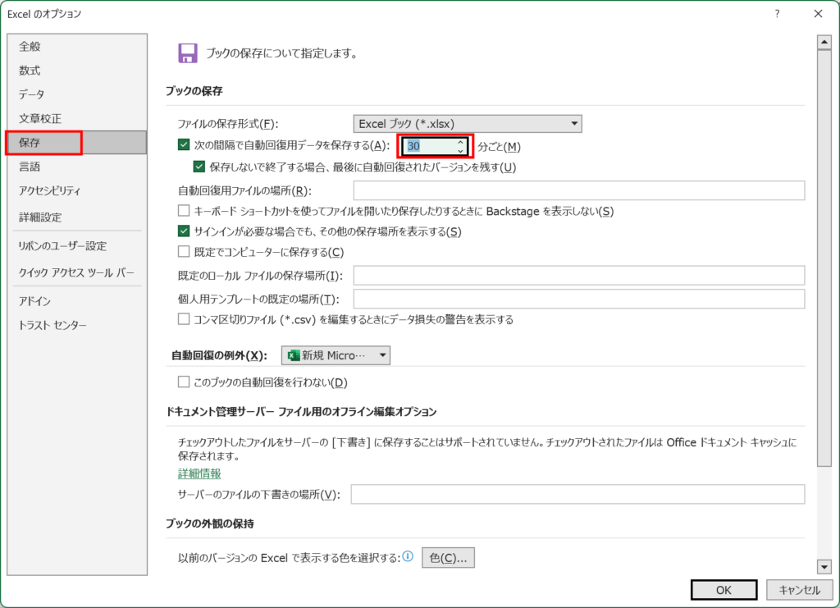Confirm settings with the OK button
840x608 pixels.
tap(724, 589)
